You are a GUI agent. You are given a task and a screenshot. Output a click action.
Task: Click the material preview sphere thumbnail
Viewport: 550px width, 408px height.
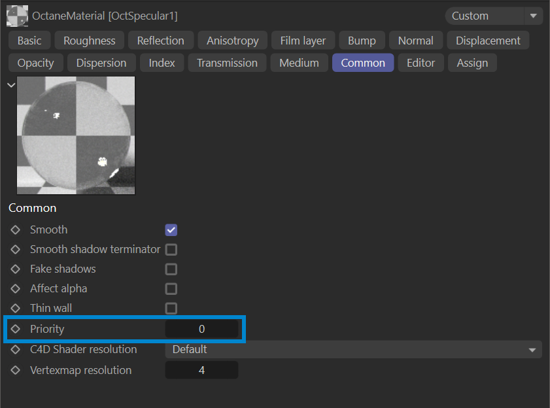(x=76, y=135)
